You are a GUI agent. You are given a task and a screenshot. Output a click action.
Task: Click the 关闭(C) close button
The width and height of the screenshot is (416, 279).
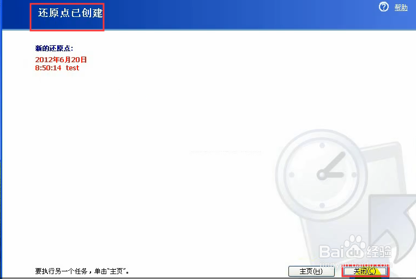coord(365,271)
